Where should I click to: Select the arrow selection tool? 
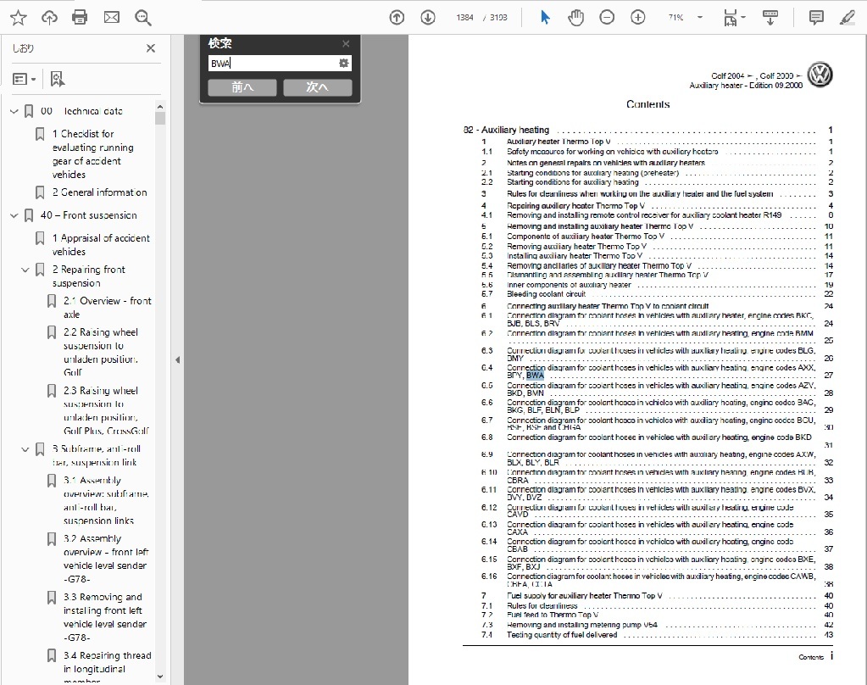click(545, 18)
